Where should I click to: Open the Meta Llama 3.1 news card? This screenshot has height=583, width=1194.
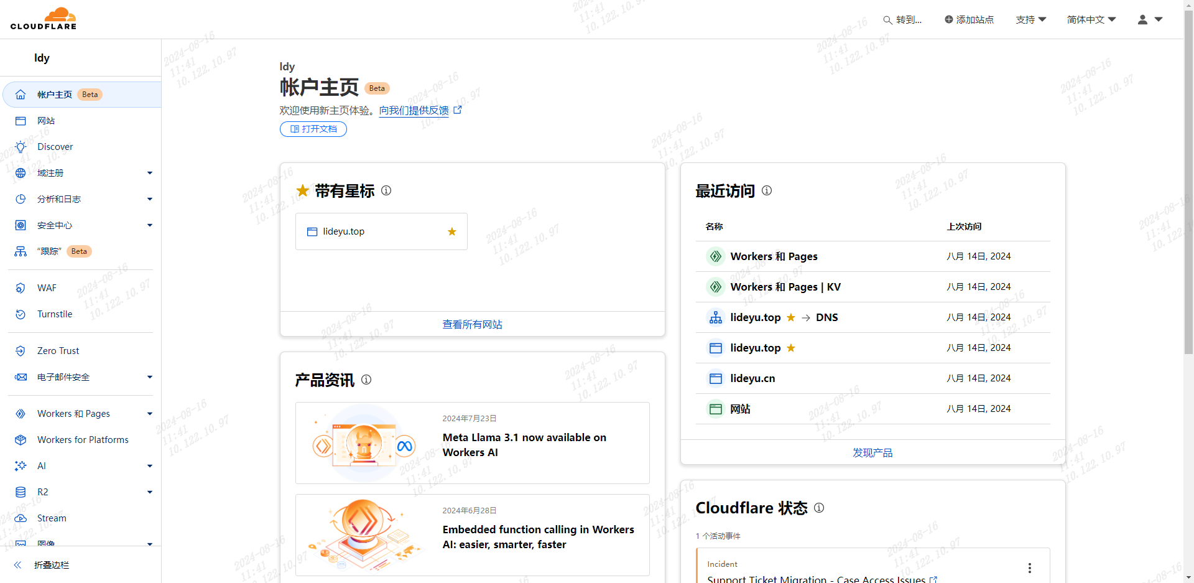(x=473, y=443)
